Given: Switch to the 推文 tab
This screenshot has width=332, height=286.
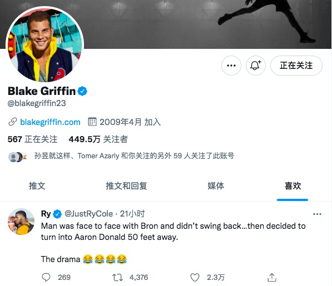Looking at the screenshot, I should (37, 186).
